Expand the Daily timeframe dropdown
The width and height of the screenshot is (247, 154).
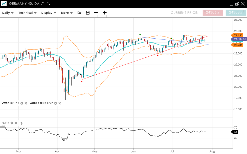coord(8,13)
